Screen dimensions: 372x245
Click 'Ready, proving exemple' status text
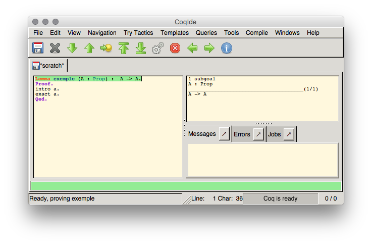point(62,199)
